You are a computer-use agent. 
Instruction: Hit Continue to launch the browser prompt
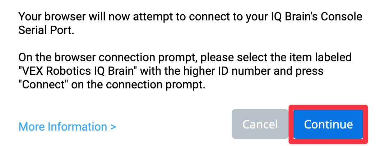(328, 124)
